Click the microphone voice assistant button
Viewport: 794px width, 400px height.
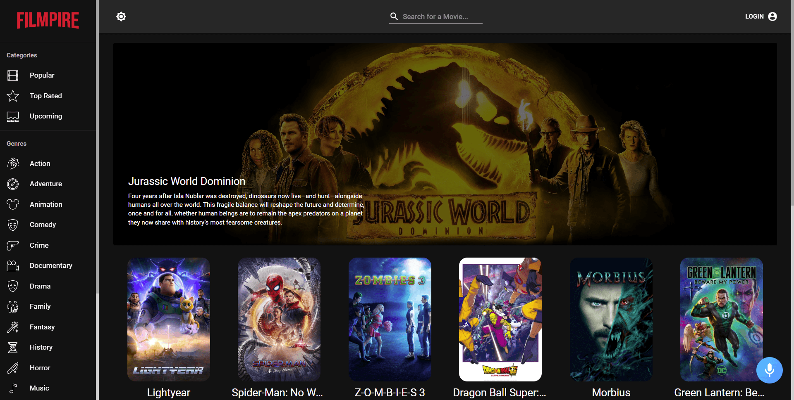pyautogui.click(x=769, y=370)
